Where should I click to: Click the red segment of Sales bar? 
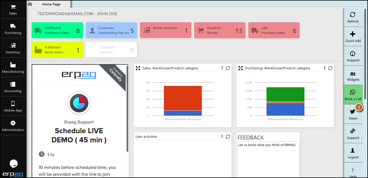tap(183, 98)
